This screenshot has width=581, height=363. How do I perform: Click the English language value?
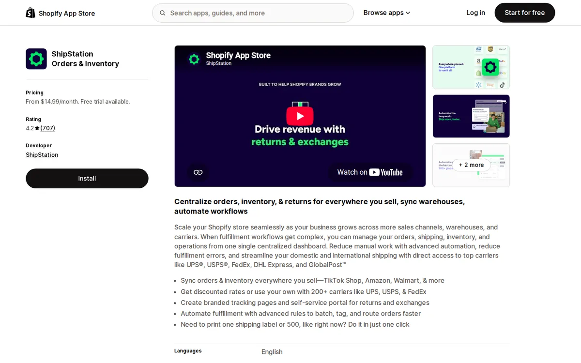[x=272, y=352]
